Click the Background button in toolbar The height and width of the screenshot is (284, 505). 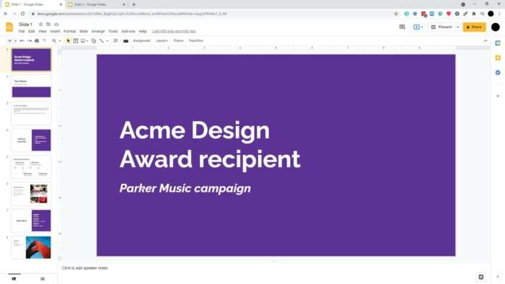141,41
